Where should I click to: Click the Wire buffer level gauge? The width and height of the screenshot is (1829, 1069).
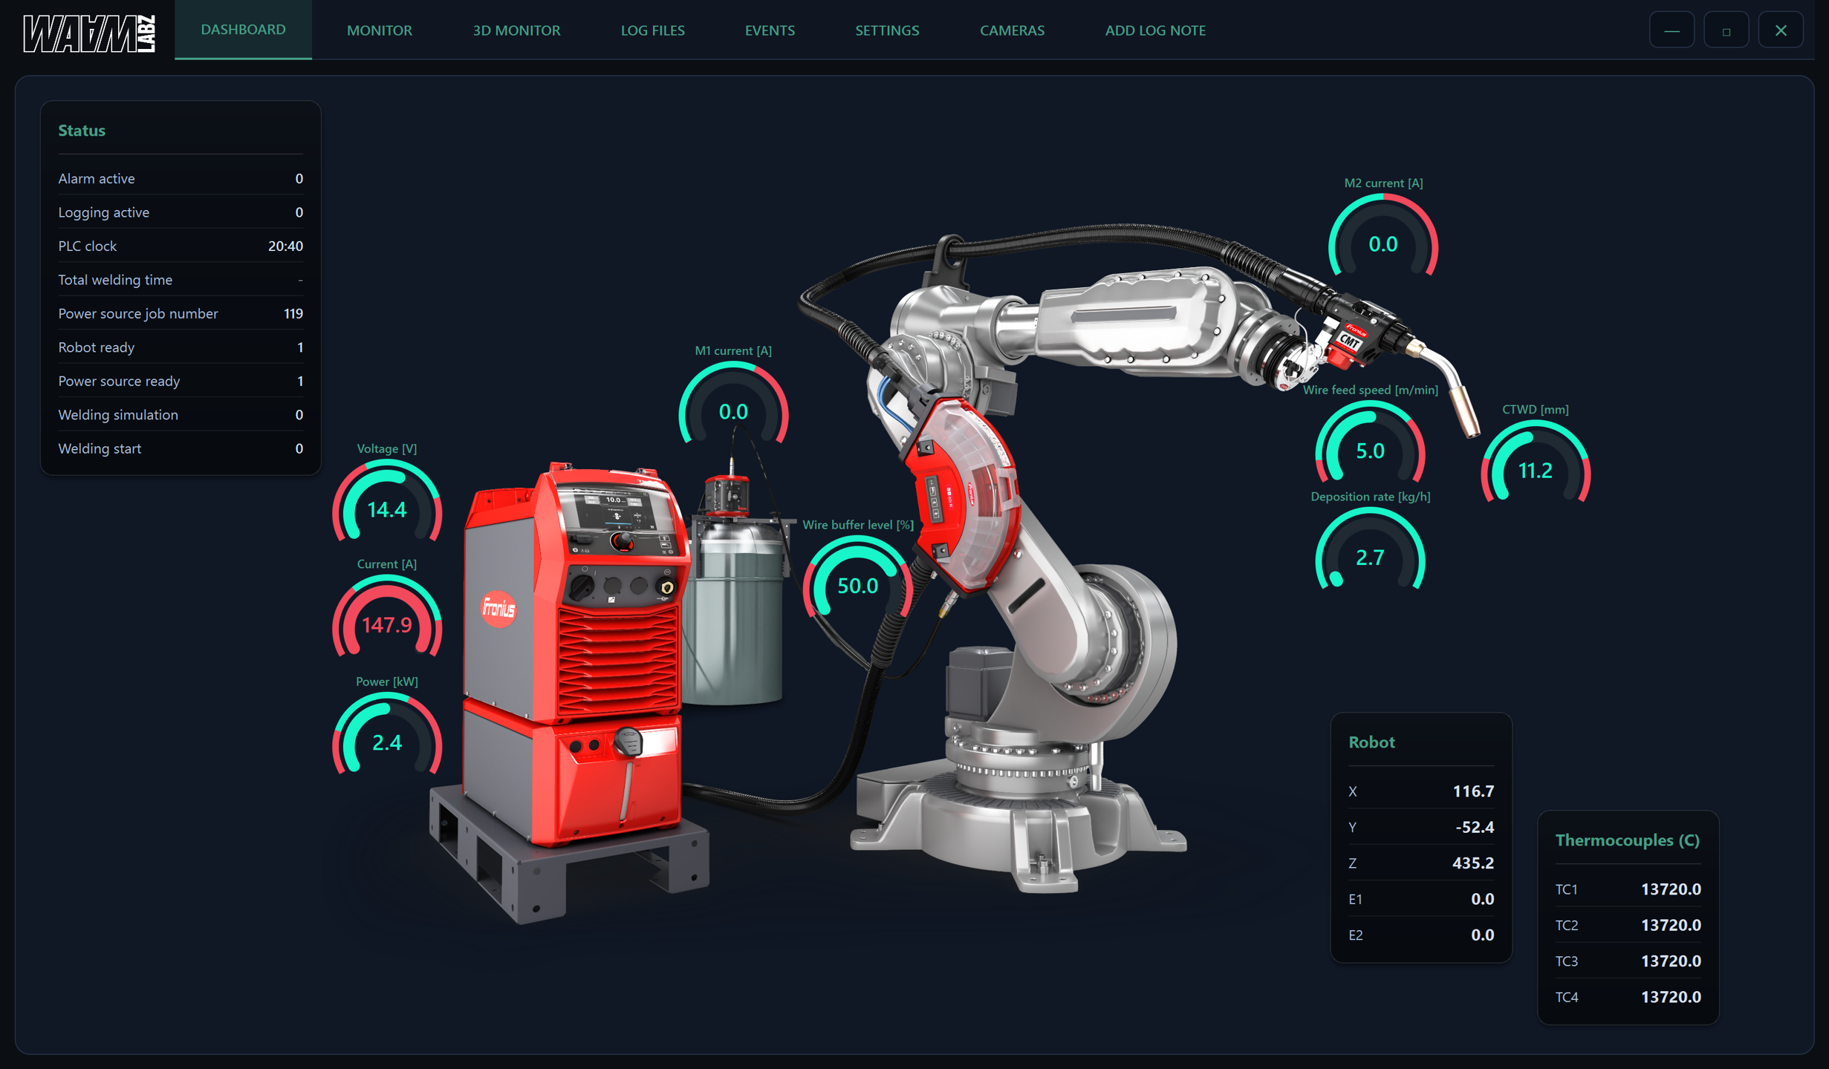[858, 578]
